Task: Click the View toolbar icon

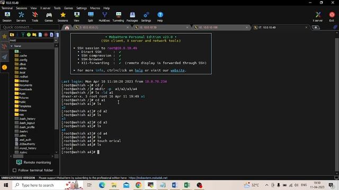Action: pos(76,17)
